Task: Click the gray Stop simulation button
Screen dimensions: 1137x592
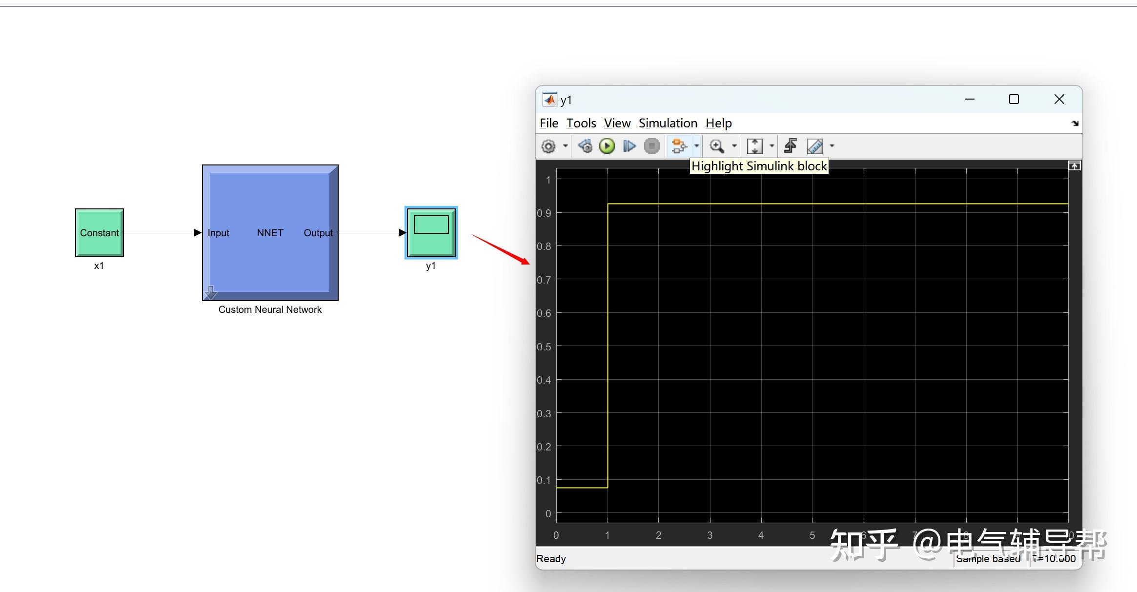Action: pyautogui.click(x=652, y=146)
